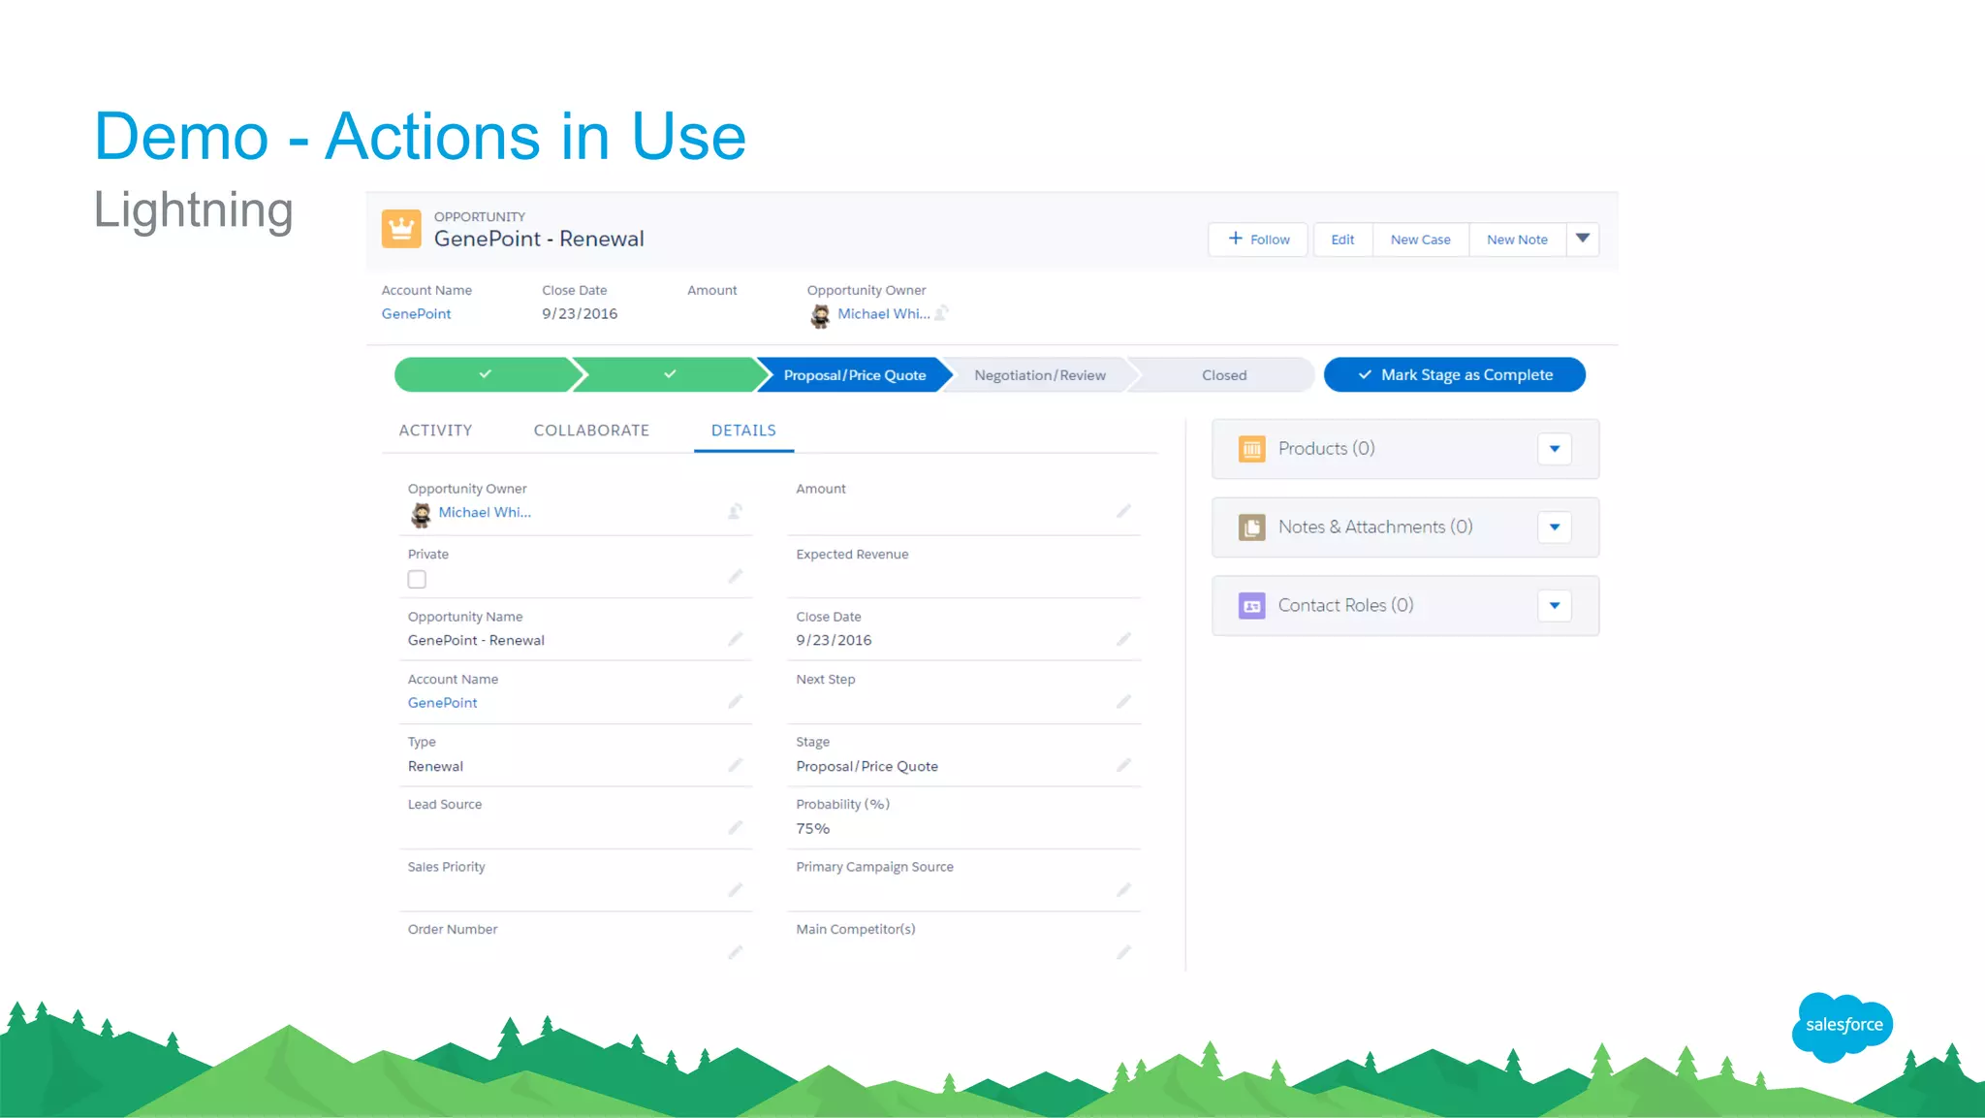Edit Sales Priority pencil icon

tap(736, 889)
